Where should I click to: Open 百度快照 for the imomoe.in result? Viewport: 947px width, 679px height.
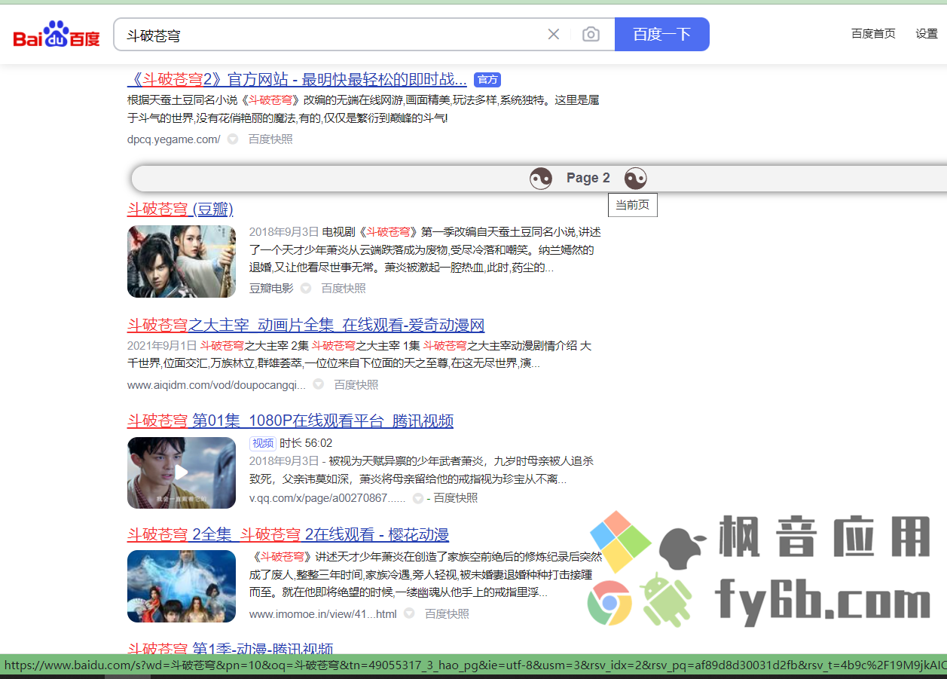coord(447,614)
